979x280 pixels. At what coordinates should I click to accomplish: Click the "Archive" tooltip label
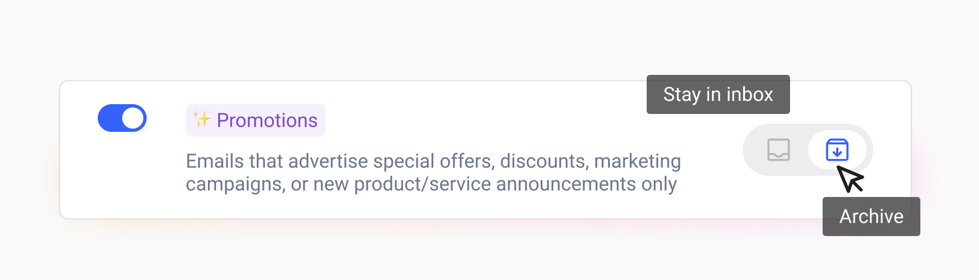click(x=871, y=217)
